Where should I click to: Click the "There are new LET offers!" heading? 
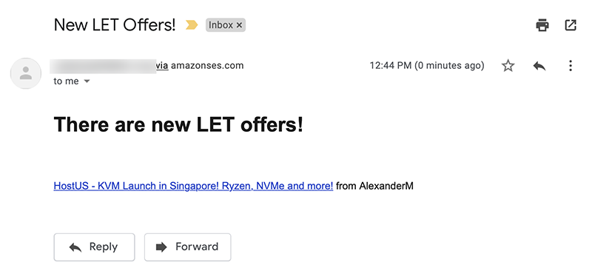click(178, 124)
